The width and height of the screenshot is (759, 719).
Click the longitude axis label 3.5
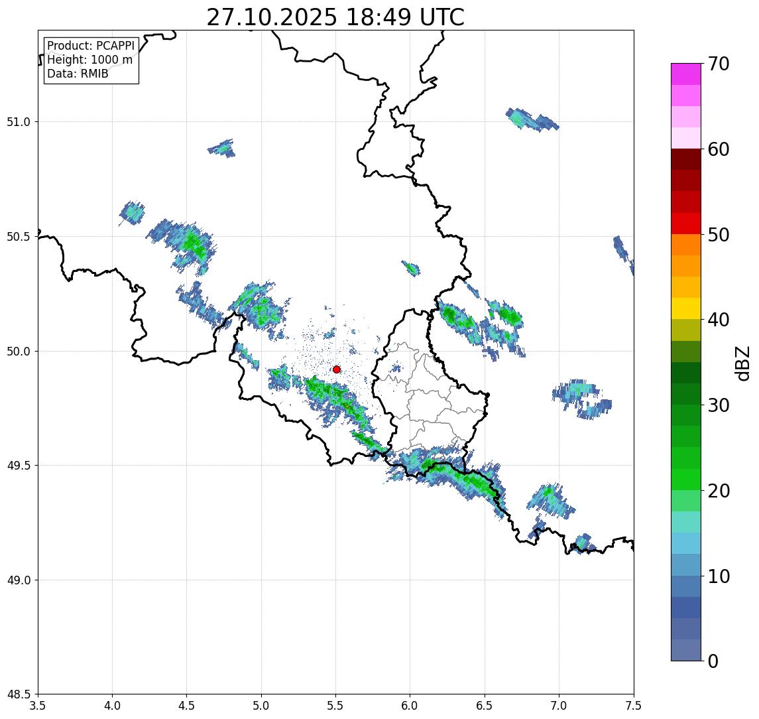click(x=38, y=706)
